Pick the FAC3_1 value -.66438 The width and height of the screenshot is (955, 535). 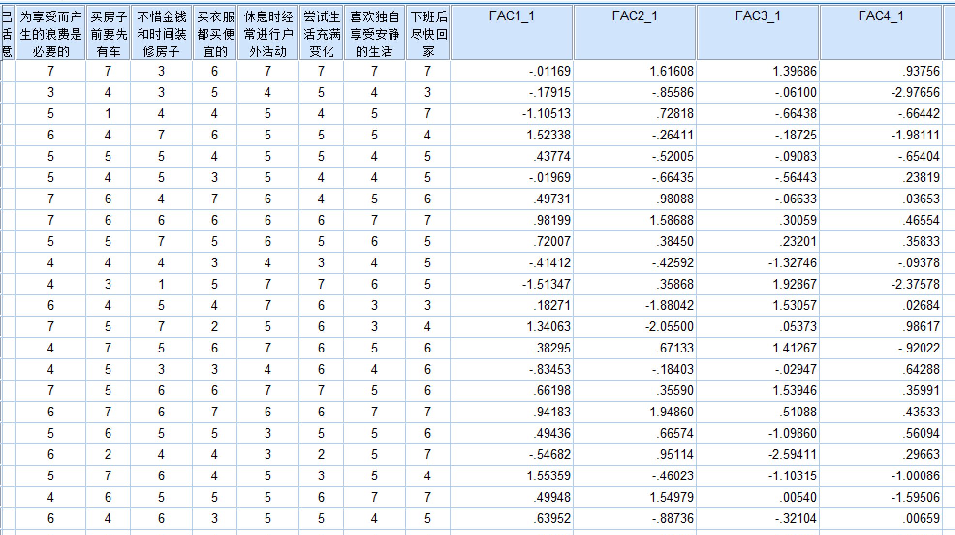tap(758, 114)
